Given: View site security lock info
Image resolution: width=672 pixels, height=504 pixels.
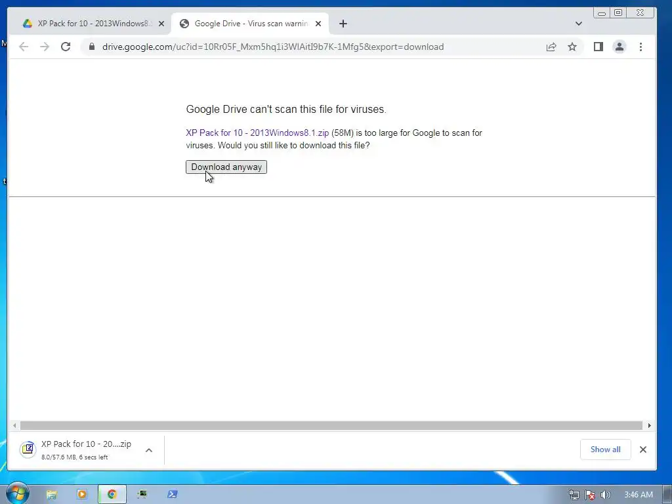Looking at the screenshot, I should coord(91,47).
